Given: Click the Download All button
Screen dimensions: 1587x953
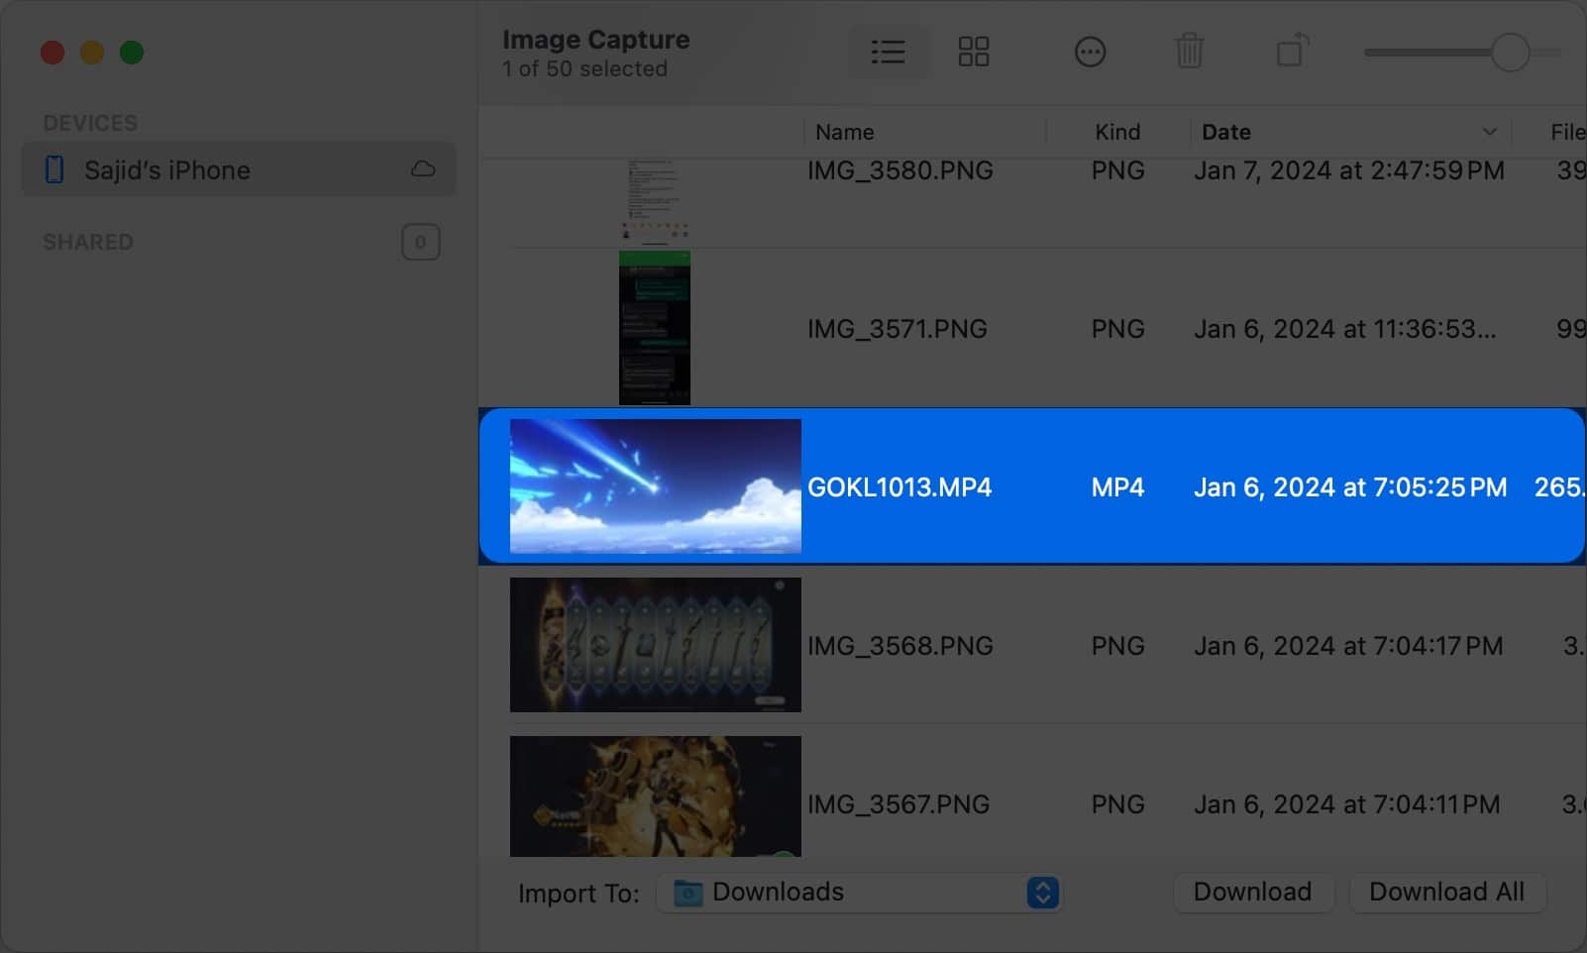Looking at the screenshot, I should tap(1446, 893).
